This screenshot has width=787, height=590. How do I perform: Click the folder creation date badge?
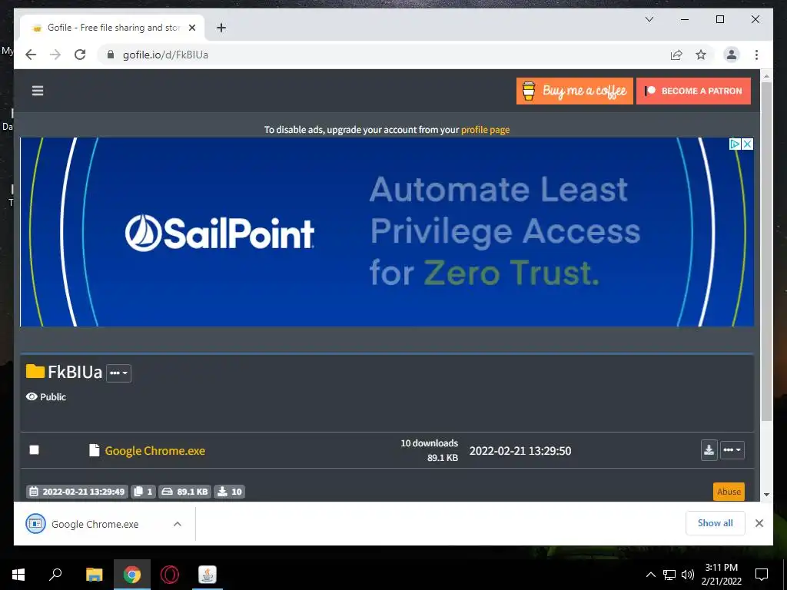tap(77, 492)
